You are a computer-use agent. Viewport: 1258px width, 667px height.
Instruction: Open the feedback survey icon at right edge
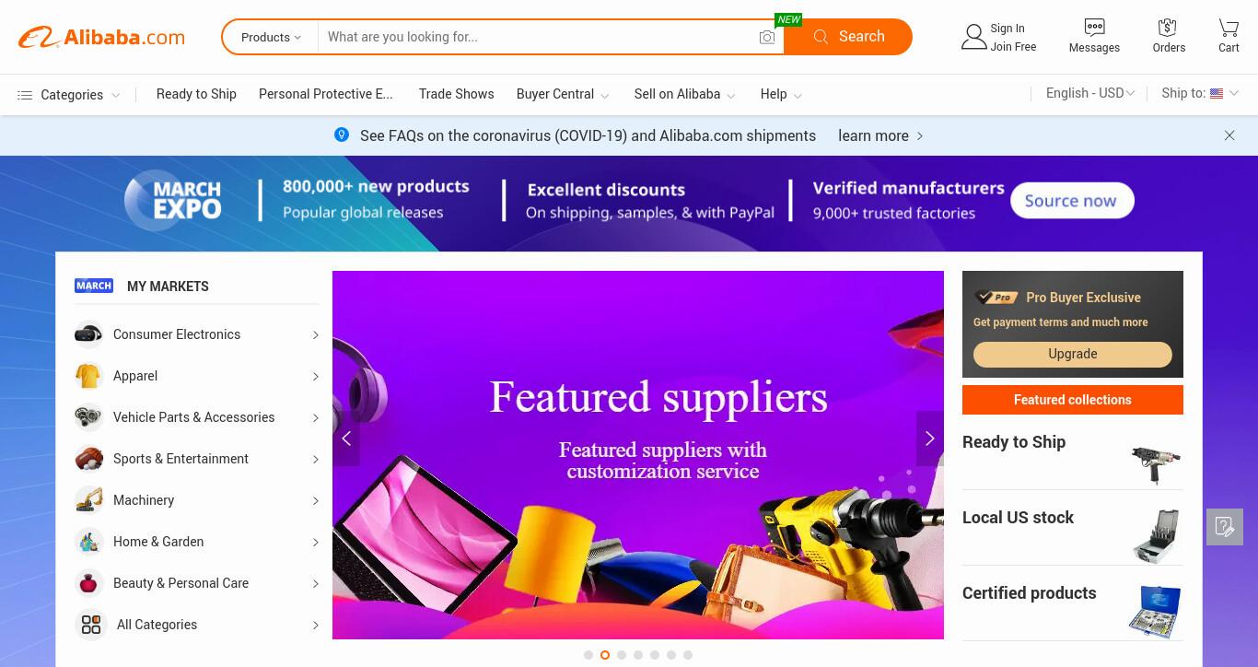[1225, 527]
